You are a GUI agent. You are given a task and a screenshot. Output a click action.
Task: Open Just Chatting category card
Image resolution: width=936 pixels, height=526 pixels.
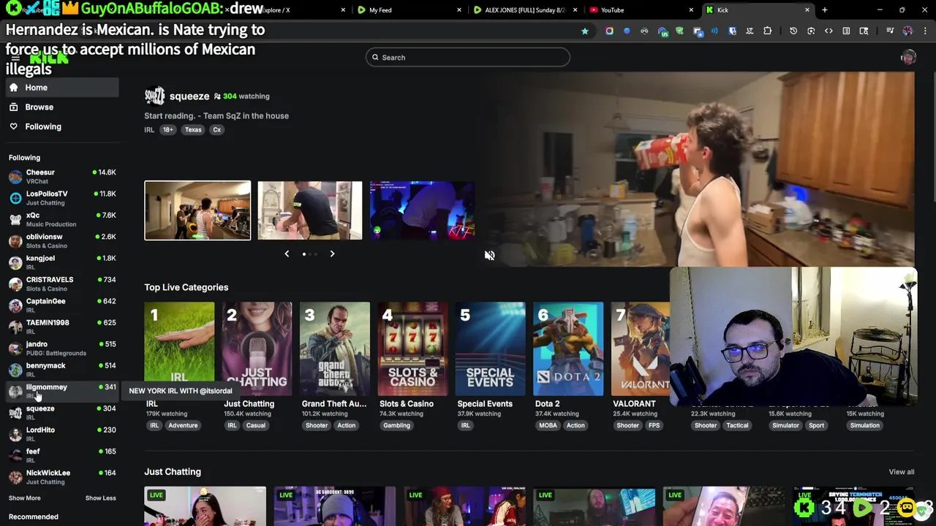(x=257, y=348)
